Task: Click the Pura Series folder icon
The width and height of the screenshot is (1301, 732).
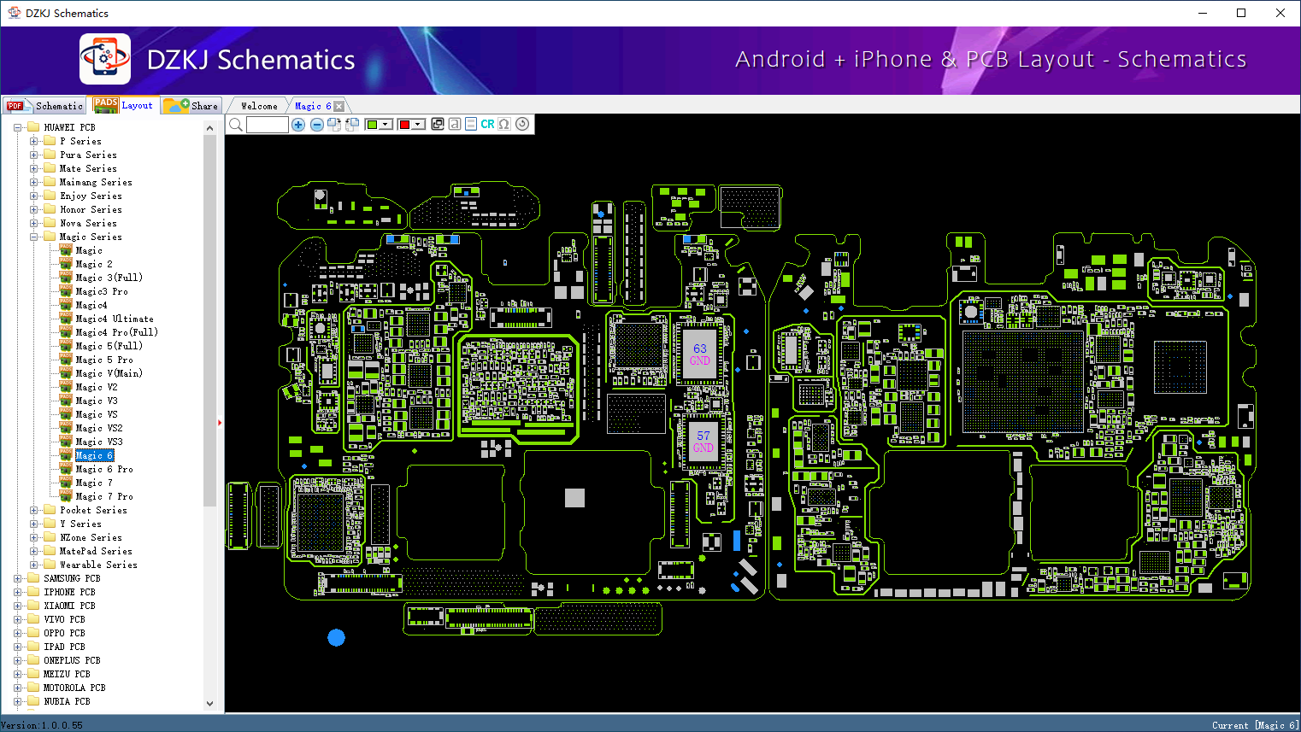Action: 50,155
